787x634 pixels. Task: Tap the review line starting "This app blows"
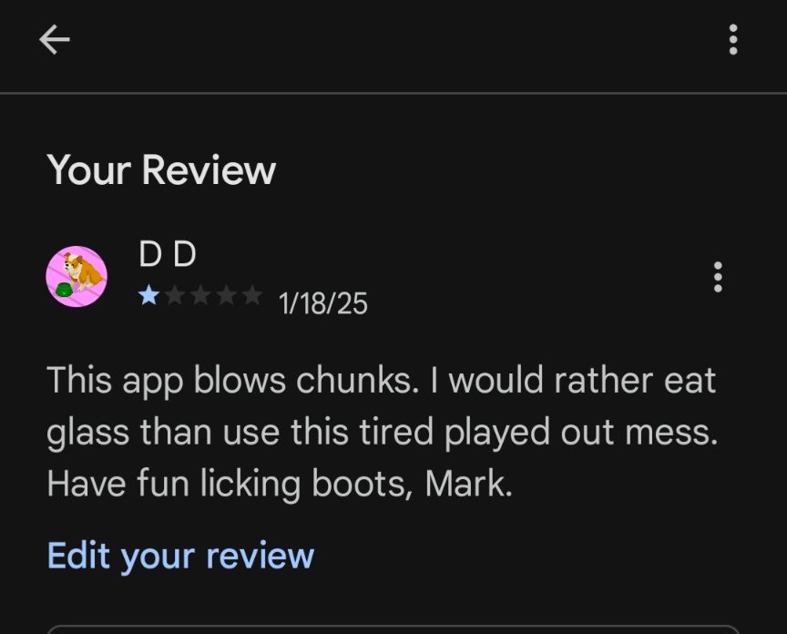click(x=381, y=381)
